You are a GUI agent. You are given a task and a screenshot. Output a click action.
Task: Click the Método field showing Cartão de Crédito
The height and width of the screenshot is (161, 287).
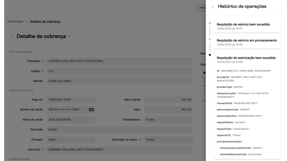point(120,81)
